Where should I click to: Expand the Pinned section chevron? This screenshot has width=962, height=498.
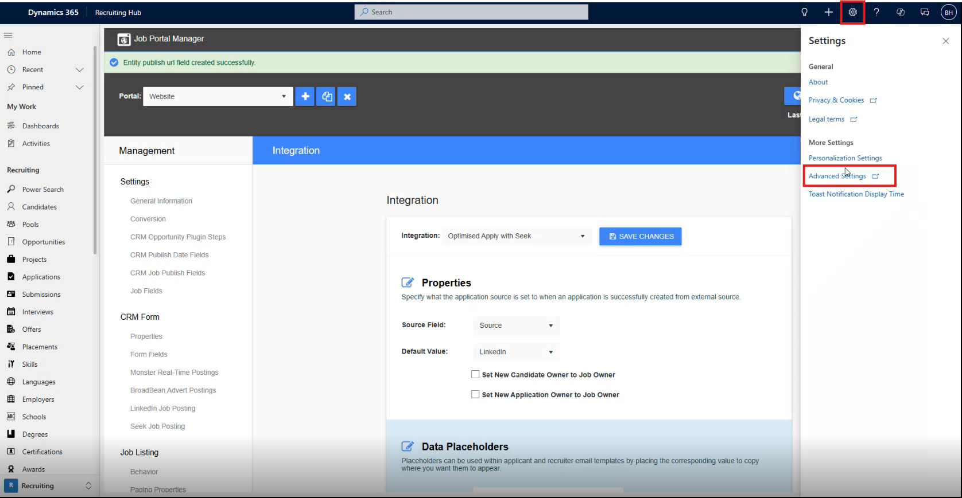tap(80, 87)
